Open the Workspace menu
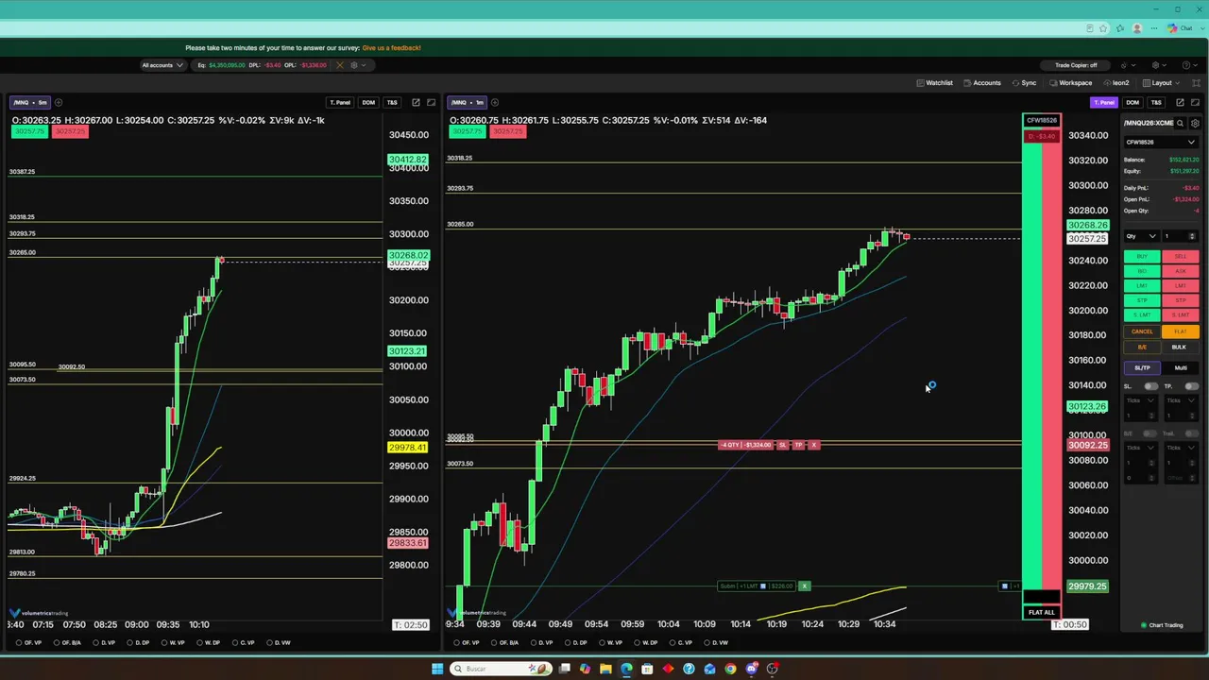 tap(1070, 83)
